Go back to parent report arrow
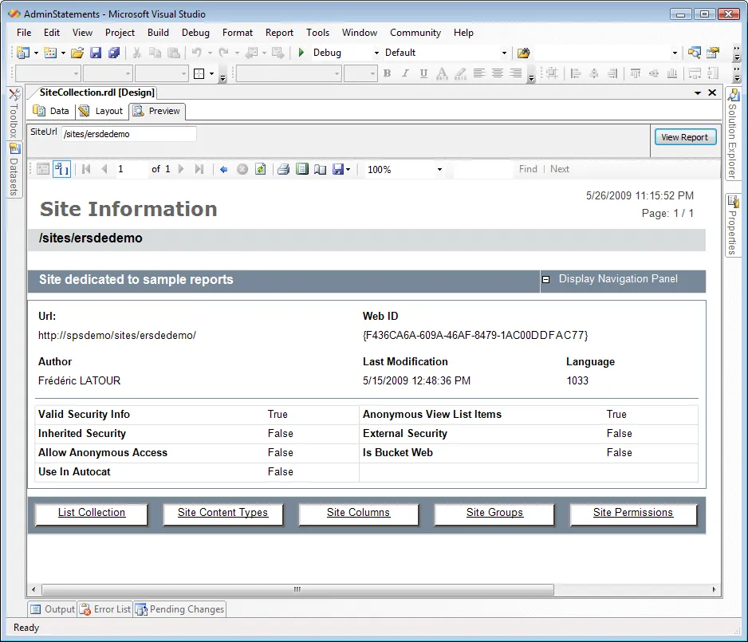Screen dimensions: 748x642 tap(224, 169)
